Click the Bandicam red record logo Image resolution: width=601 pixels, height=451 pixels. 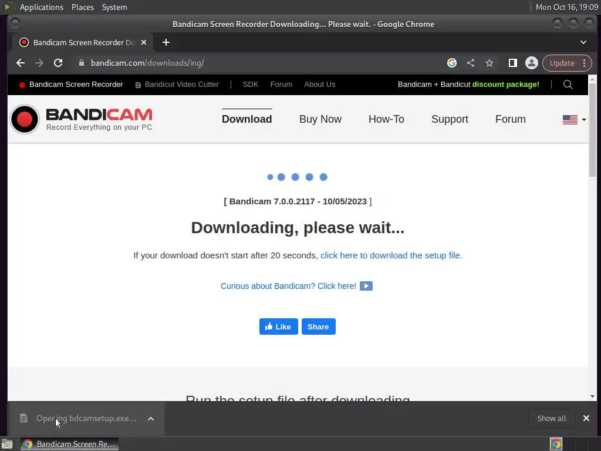tap(25, 119)
